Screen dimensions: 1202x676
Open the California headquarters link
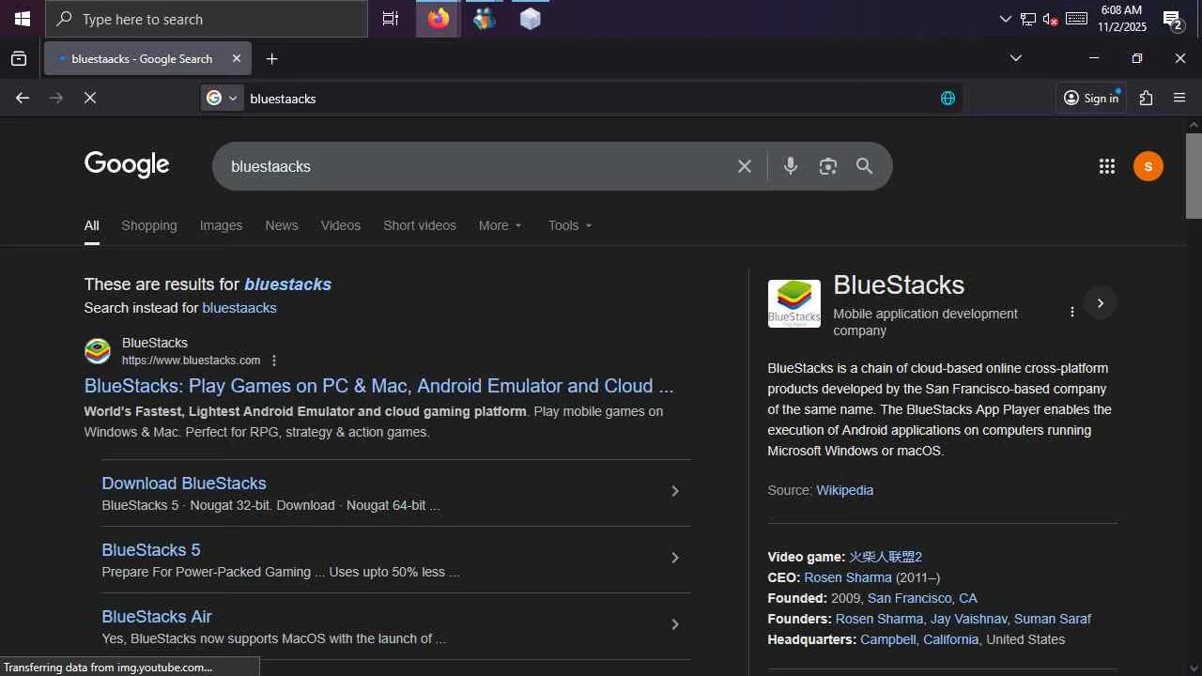(951, 639)
